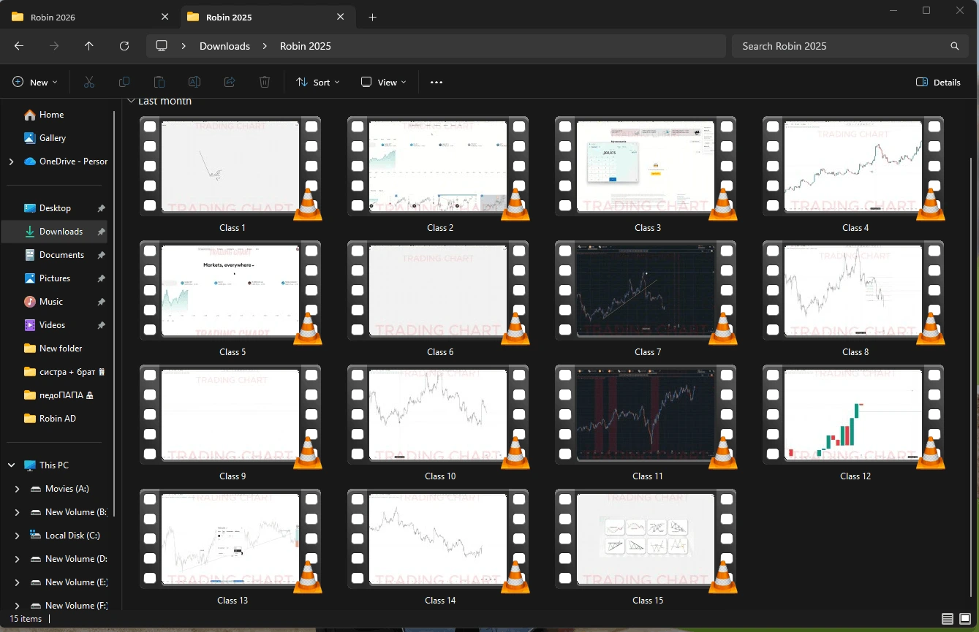Switch to details list view in status bar
This screenshot has height=632, width=979.
pyautogui.click(x=948, y=619)
